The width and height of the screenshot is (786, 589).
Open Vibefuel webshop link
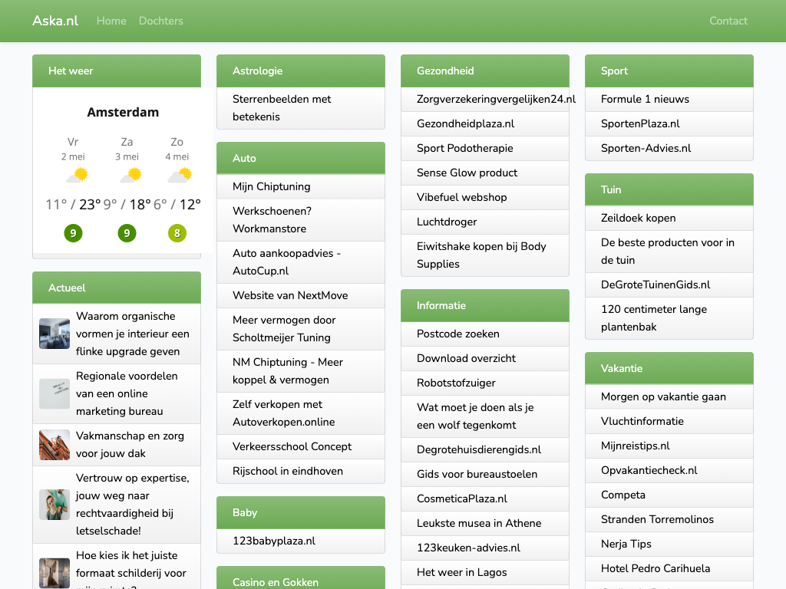(461, 197)
